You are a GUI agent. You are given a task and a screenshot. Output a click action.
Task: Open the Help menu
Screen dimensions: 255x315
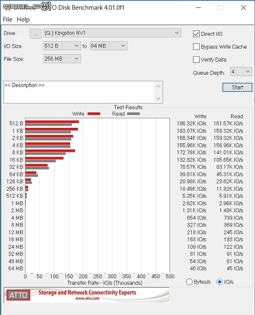point(23,20)
